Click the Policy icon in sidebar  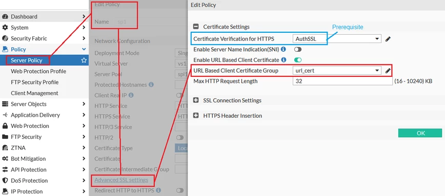point(5,50)
